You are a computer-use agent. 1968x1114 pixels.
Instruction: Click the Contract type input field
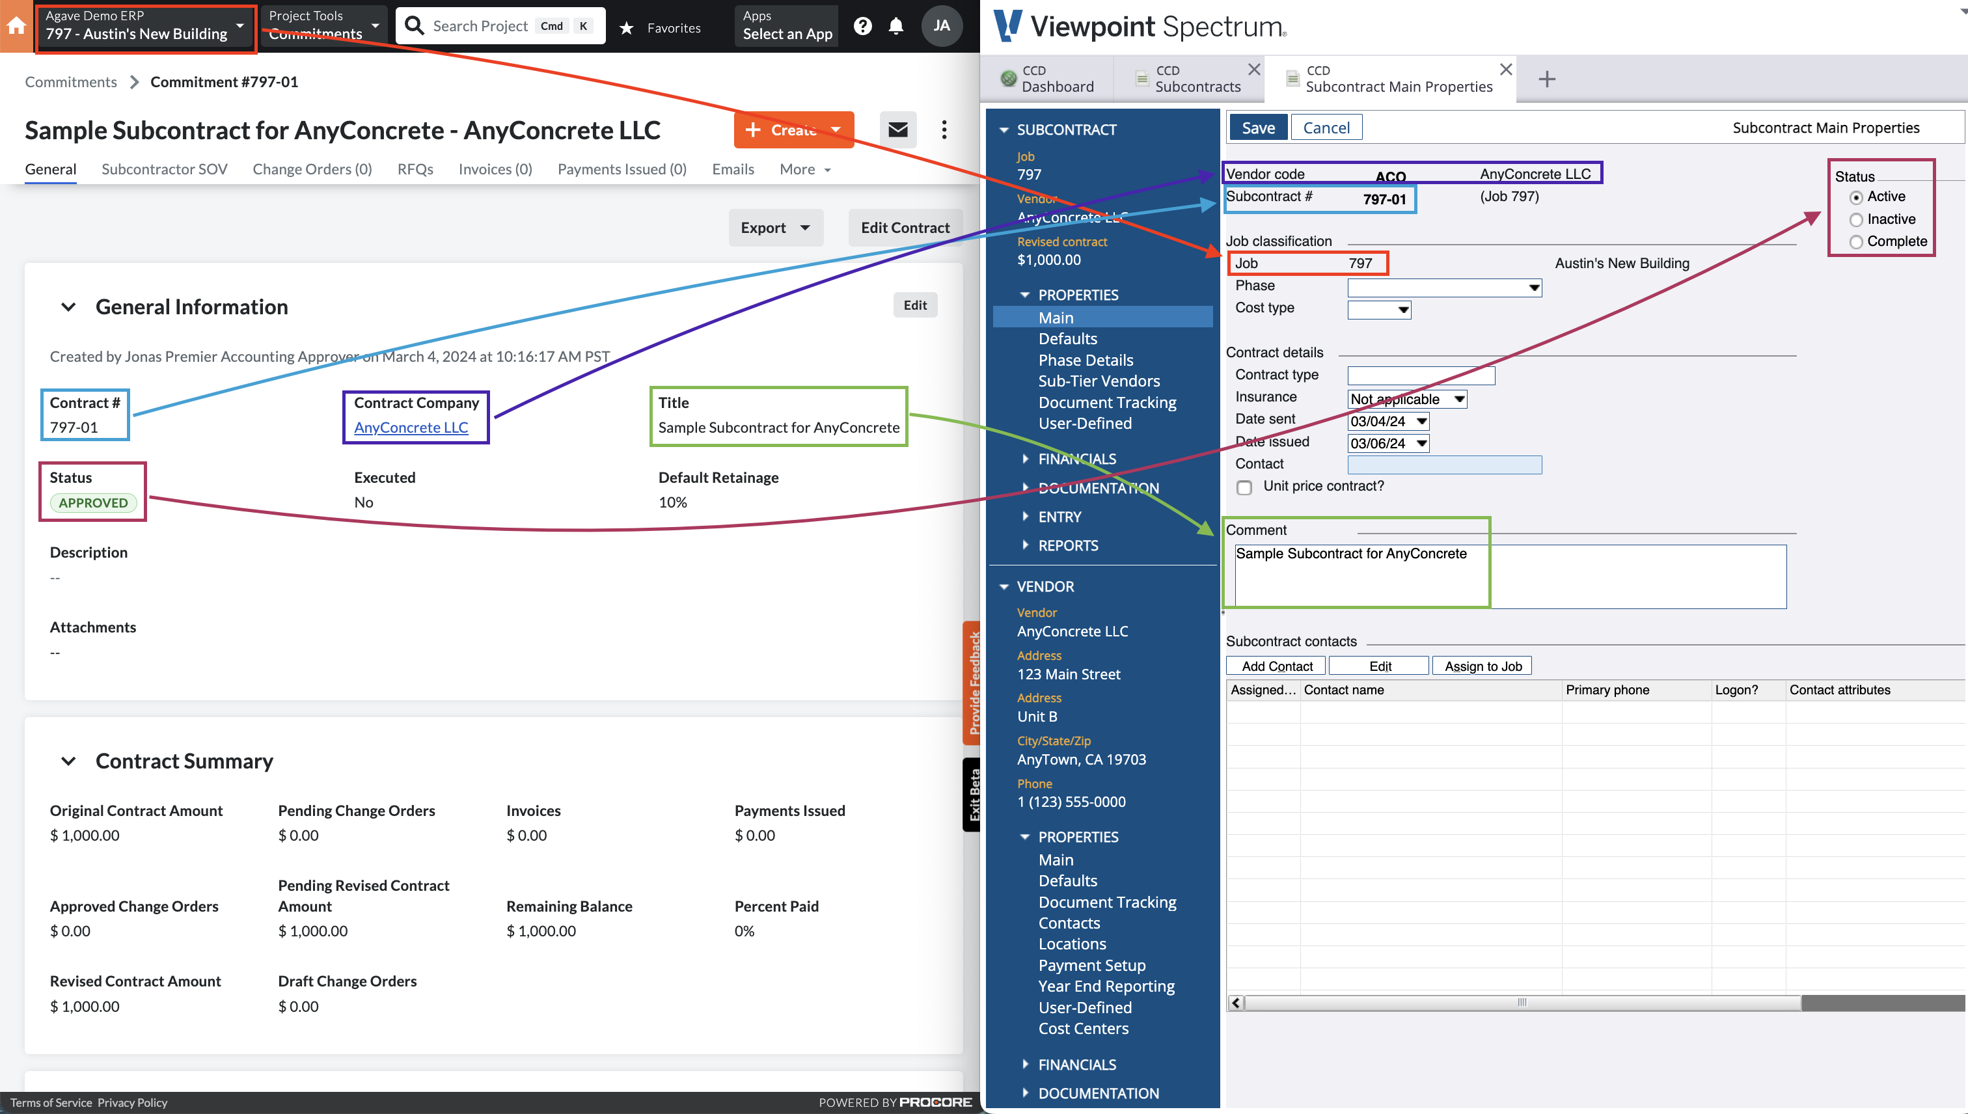pyautogui.click(x=1421, y=375)
